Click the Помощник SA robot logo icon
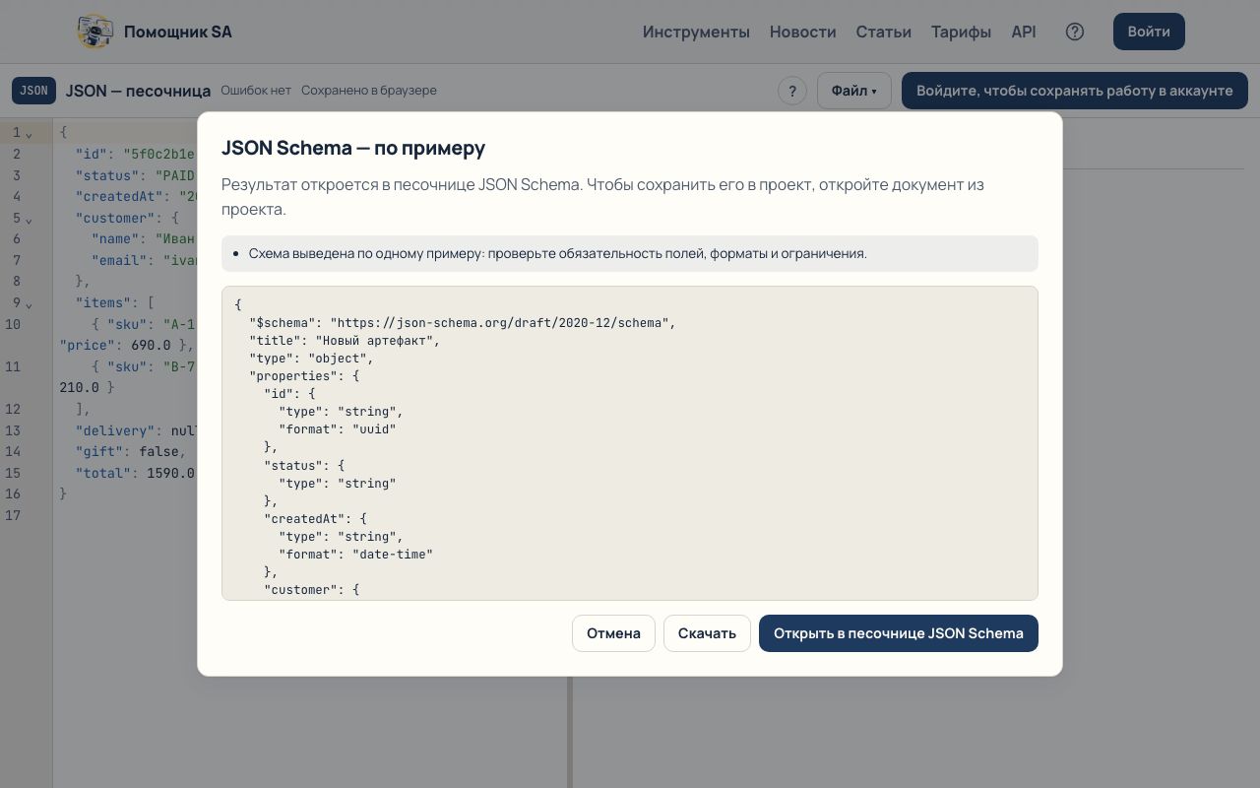 [94, 32]
